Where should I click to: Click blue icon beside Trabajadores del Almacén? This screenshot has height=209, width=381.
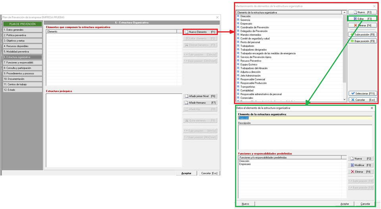click(238, 68)
